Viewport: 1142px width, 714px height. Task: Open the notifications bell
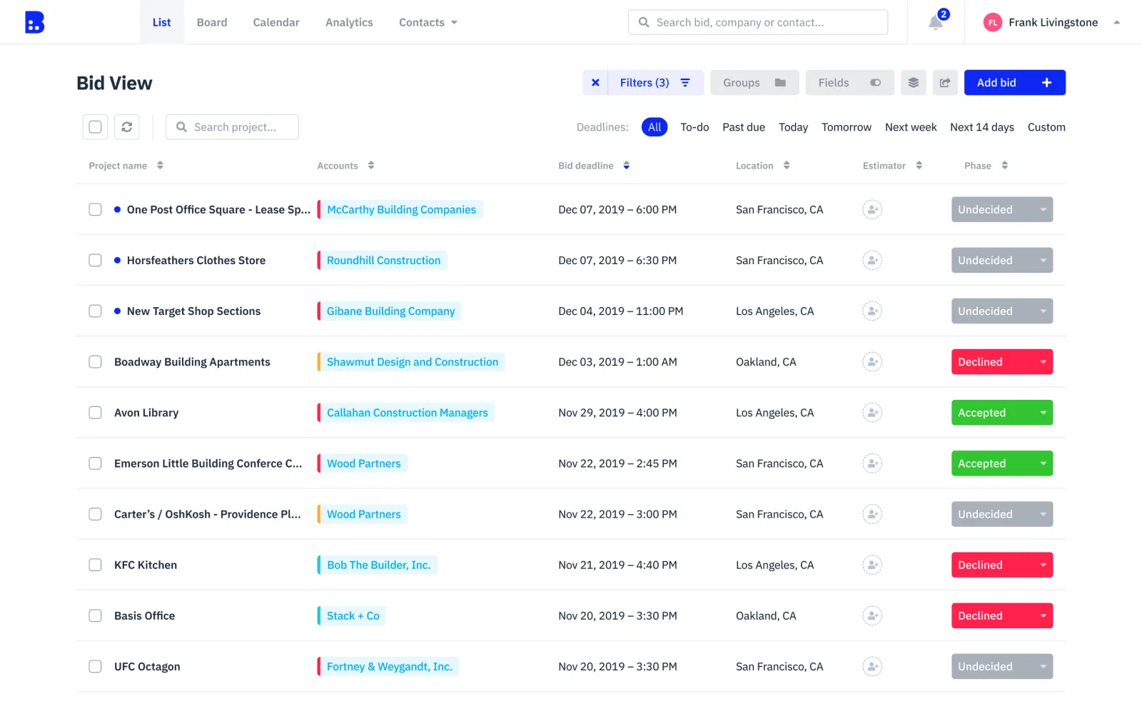[936, 23]
